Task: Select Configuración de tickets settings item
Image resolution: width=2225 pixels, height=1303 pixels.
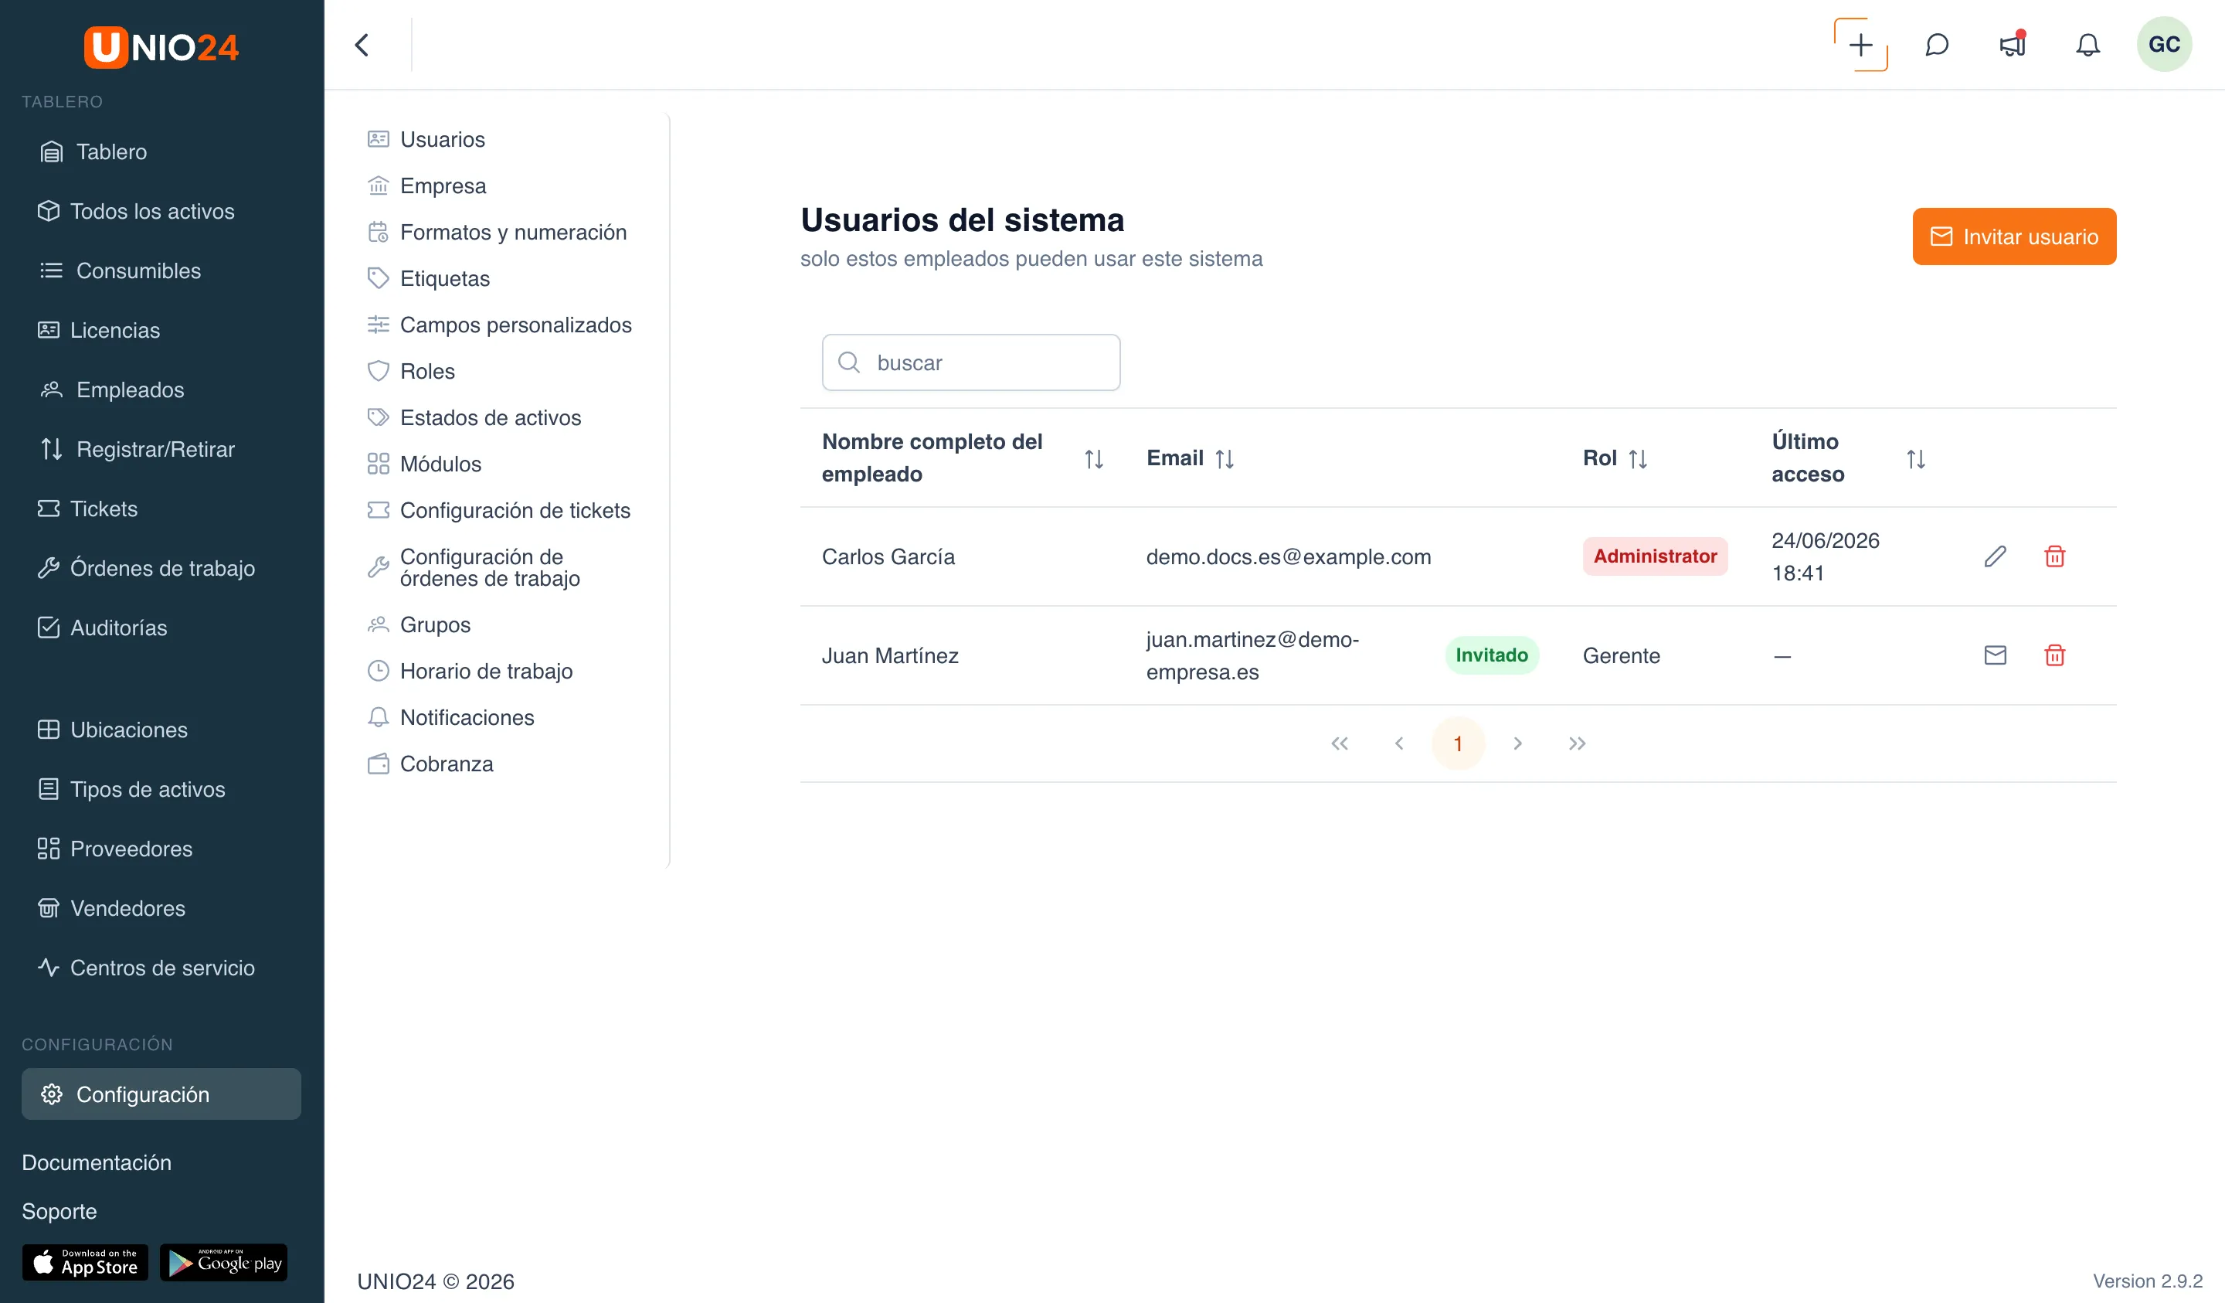Action: coord(499,511)
